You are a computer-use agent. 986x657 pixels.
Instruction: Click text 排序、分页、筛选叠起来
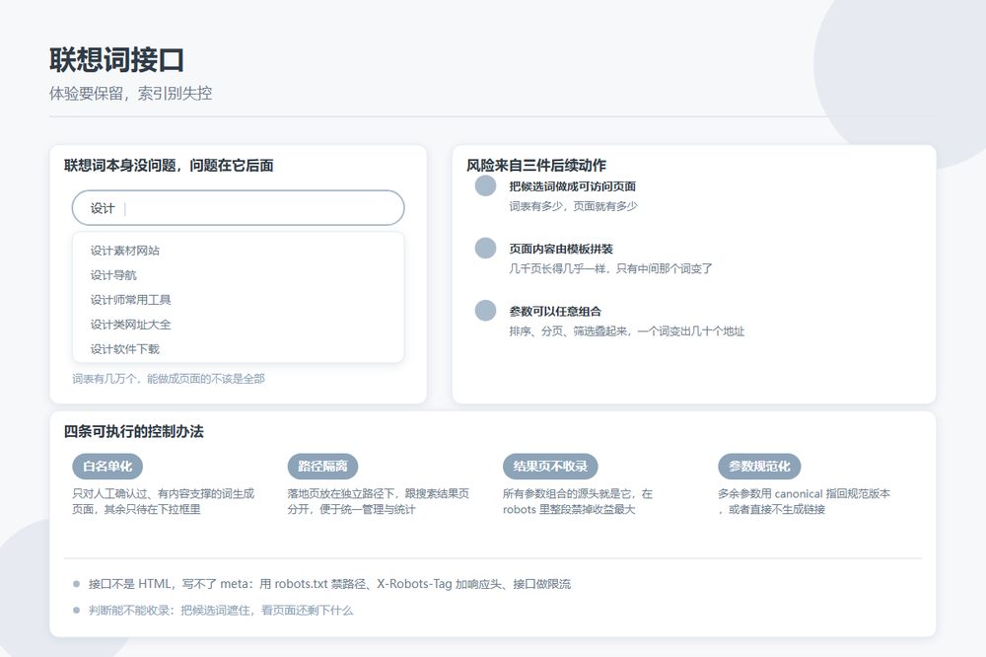[x=568, y=331]
